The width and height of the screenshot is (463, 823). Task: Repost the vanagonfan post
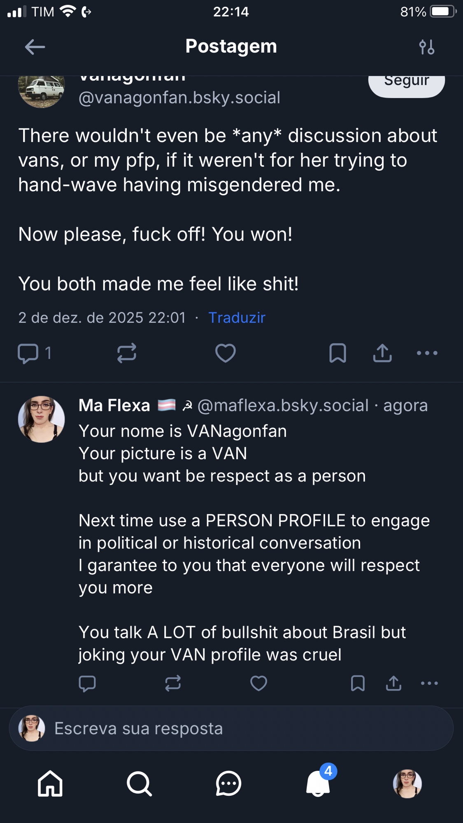tap(127, 353)
